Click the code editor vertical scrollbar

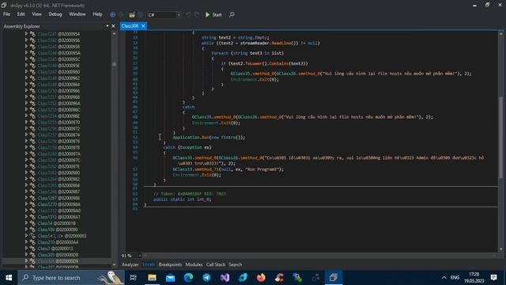pyautogui.click(x=500, y=137)
